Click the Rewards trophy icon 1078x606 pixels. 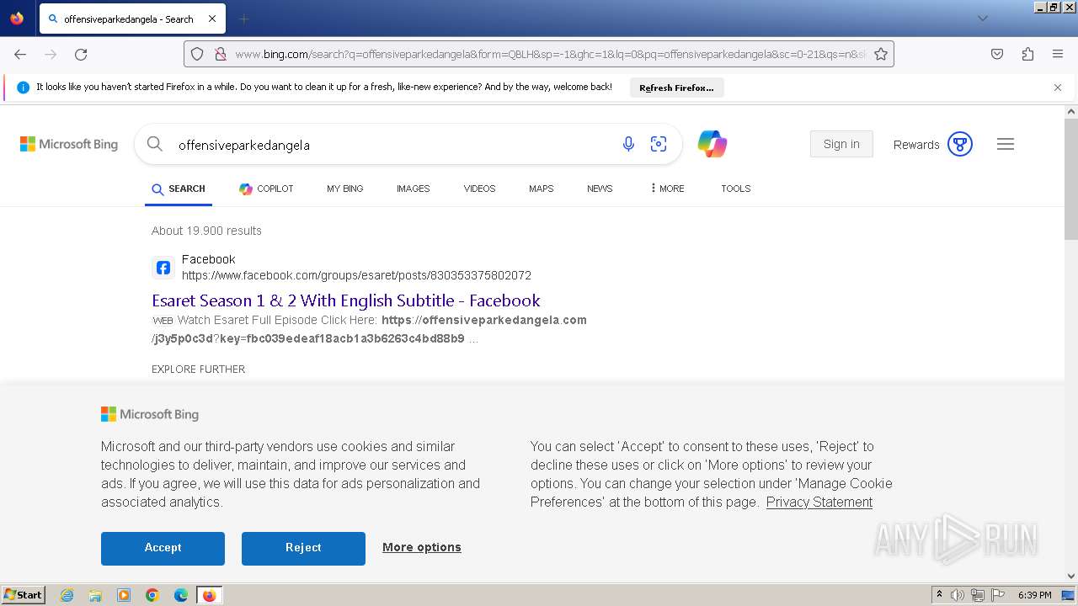point(960,144)
